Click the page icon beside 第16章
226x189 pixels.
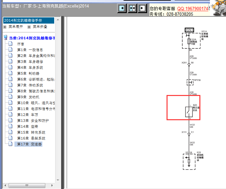click(11, 138)
